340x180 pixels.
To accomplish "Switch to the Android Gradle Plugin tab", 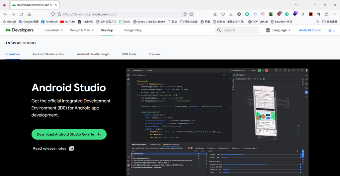I will tap(93, 54).
